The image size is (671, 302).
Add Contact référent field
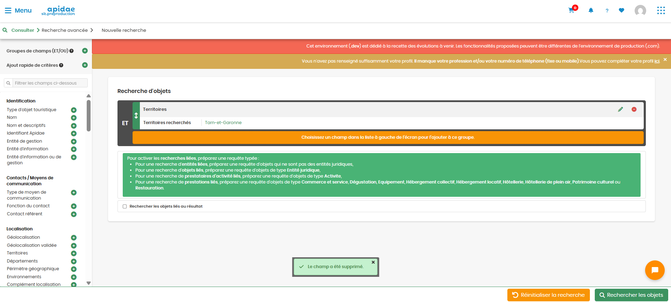click(x=74, y=214)
